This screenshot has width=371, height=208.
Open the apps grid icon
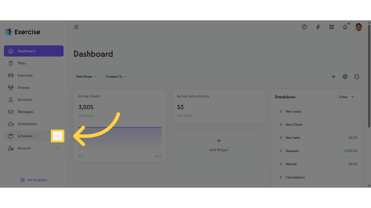point(331,27)
